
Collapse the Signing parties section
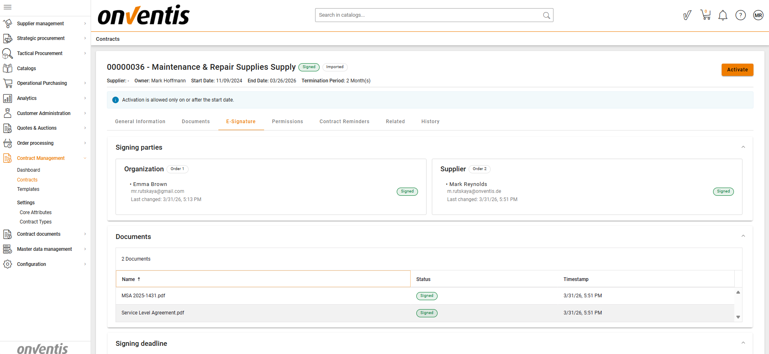coord(743,147)
